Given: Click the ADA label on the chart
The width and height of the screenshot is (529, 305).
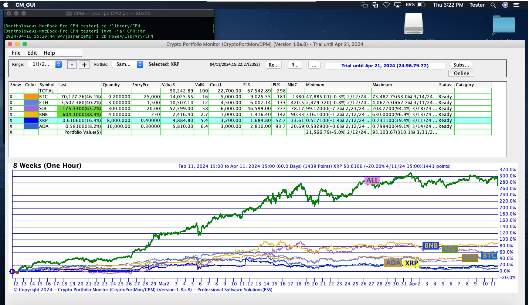Looking at the screenshot, I should click(393, 263).
